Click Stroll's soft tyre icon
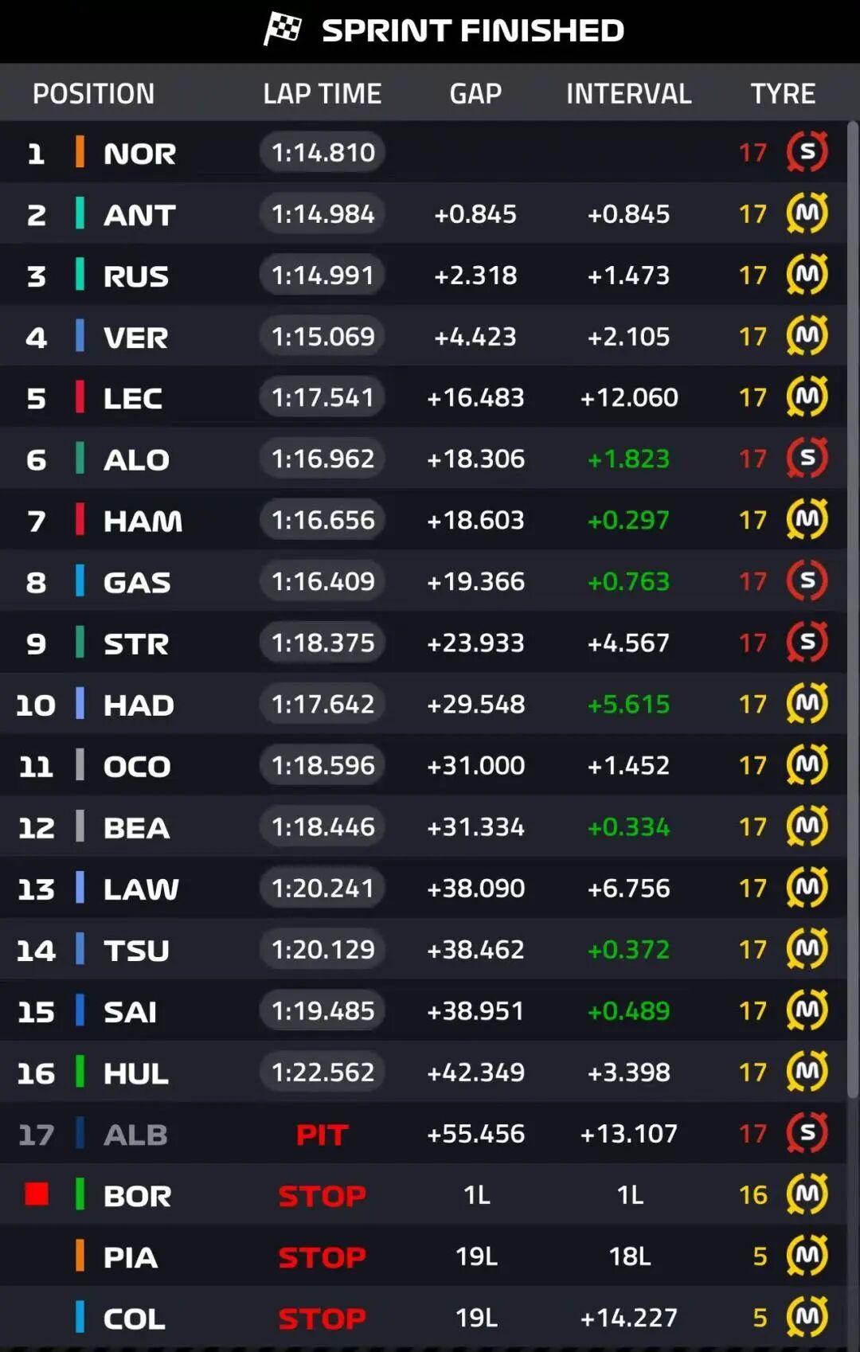Screen dimensions: 860x1352 pos(807,642)
